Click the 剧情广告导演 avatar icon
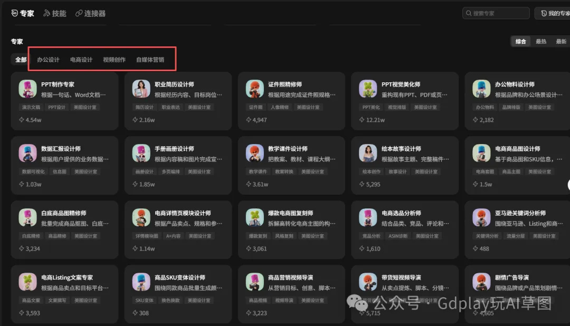This screenshot has height=326, width=570. click(481, 282)
